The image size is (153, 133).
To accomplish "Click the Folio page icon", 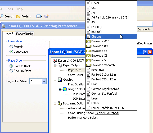I will pos(88,84).
